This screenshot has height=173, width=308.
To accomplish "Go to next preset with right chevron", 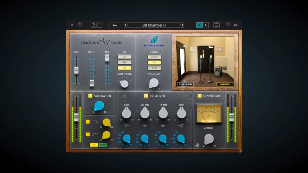I will point(183,25).
